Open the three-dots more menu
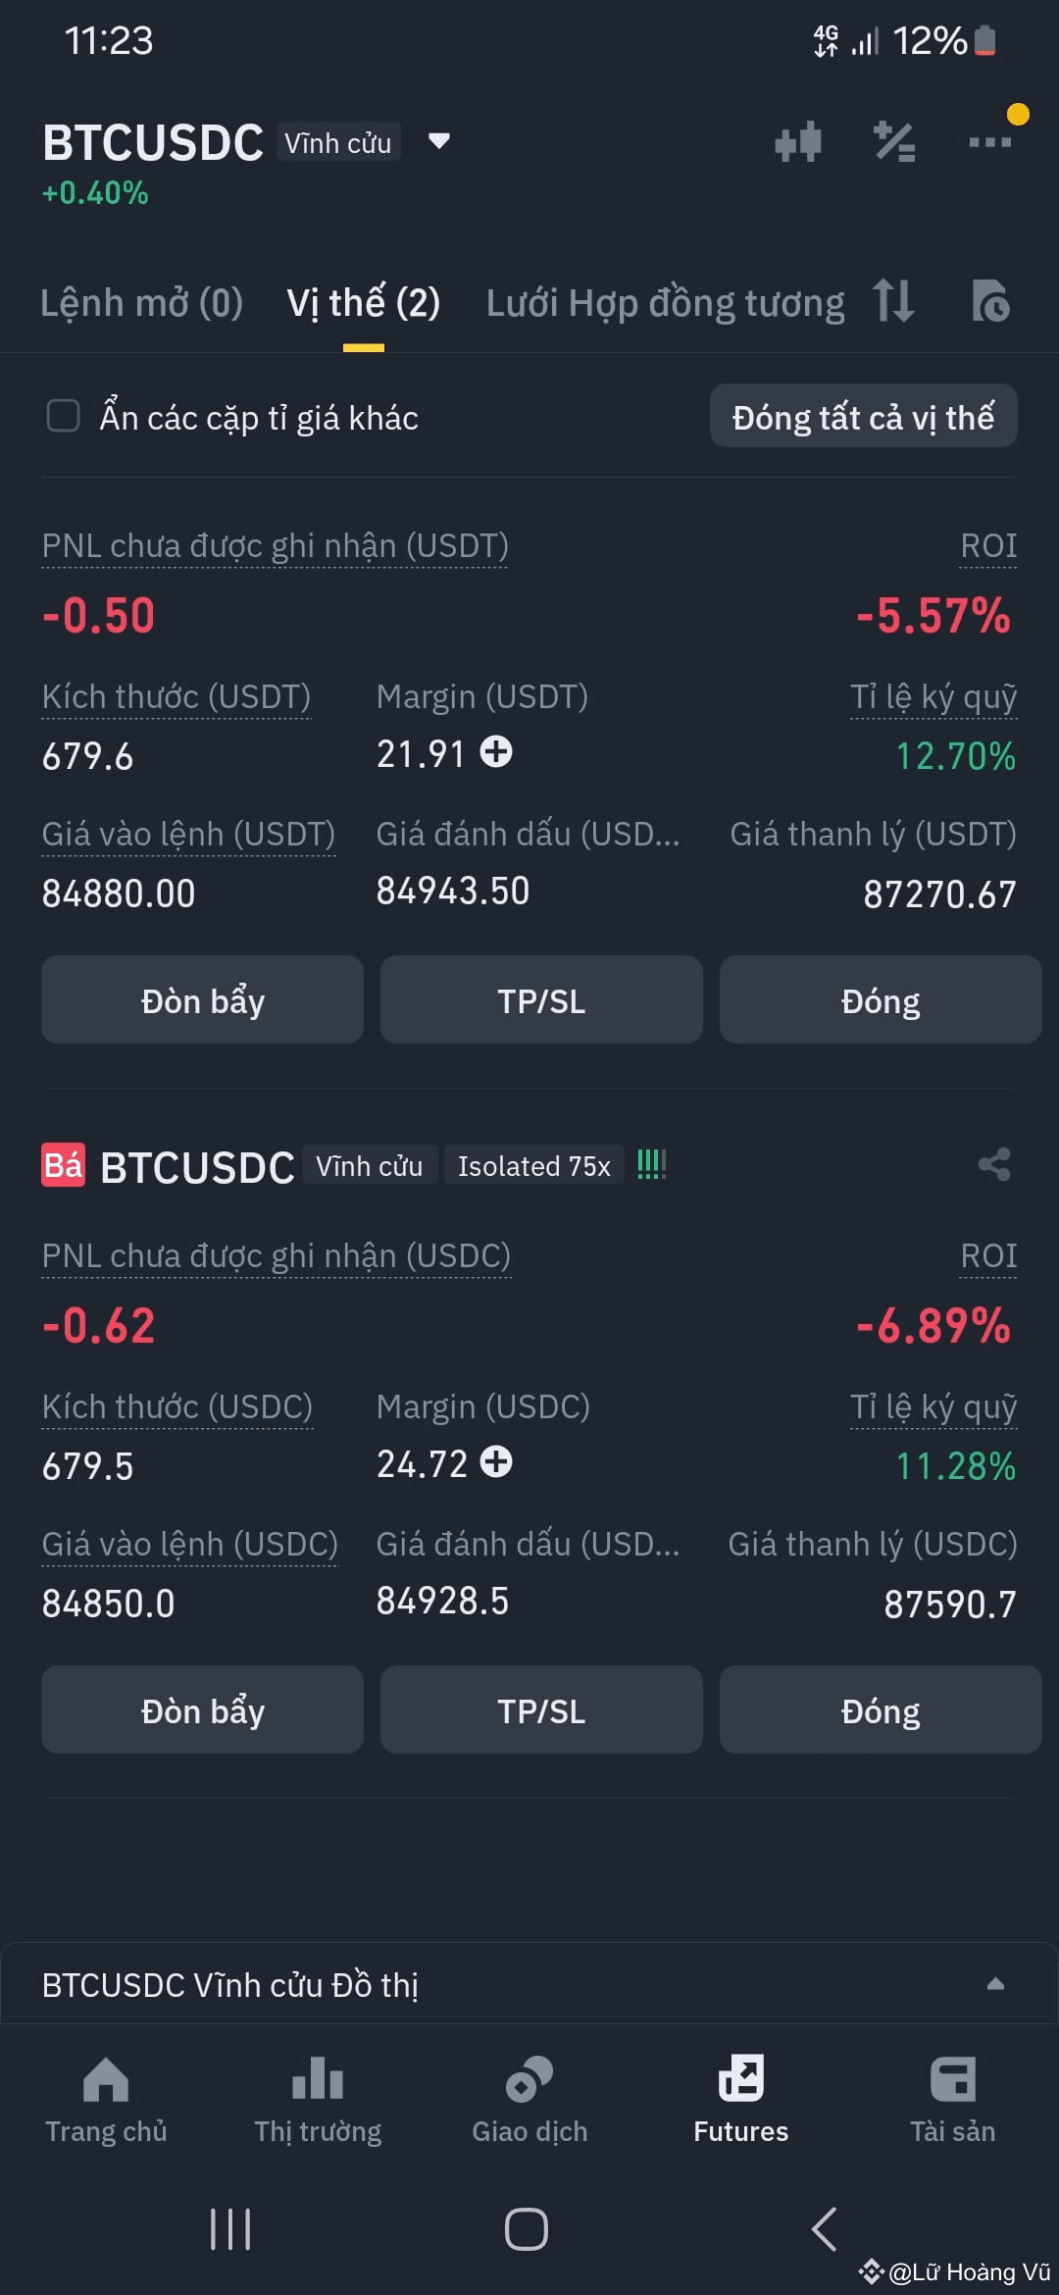Viewport: 1059px width, 2295px height. 989,142
